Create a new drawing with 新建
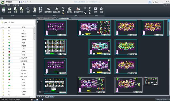170x101 pixels. click(16, 10)
